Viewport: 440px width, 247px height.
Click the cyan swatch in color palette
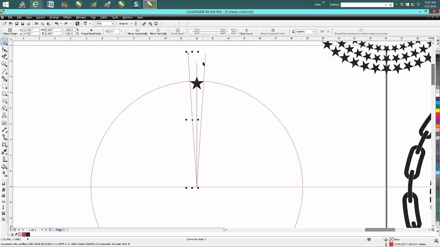point(438,103)
